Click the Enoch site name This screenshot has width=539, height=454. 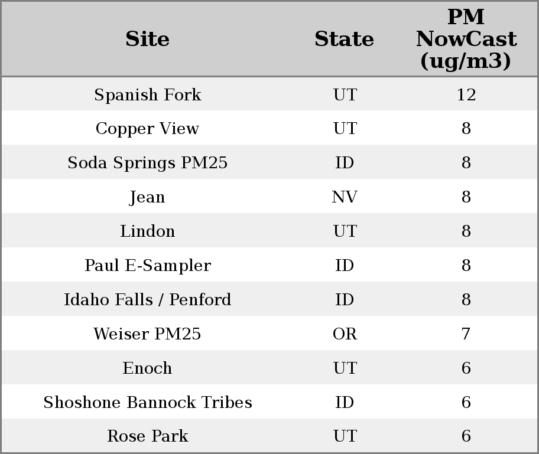(x=148, y=368)
